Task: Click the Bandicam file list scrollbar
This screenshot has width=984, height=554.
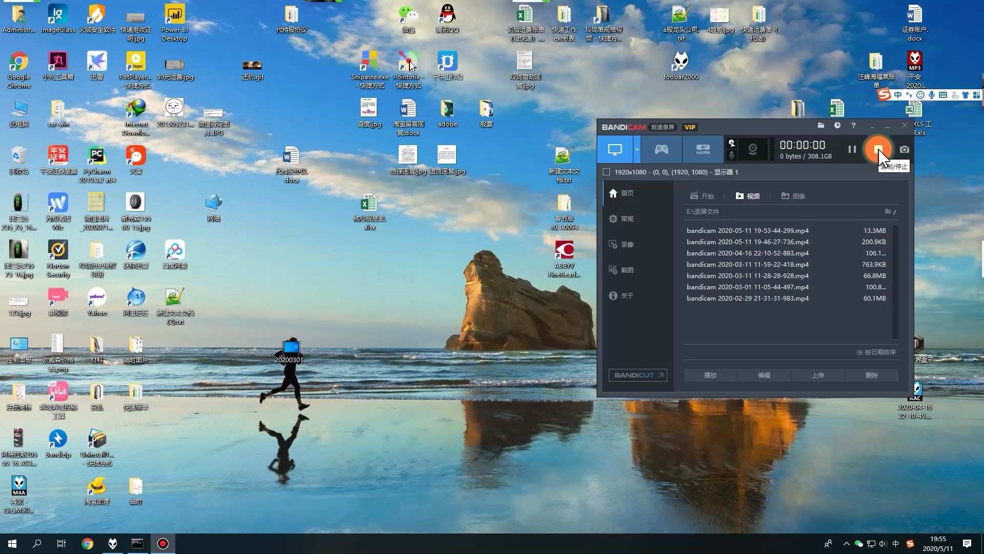Action: (895, 282)
